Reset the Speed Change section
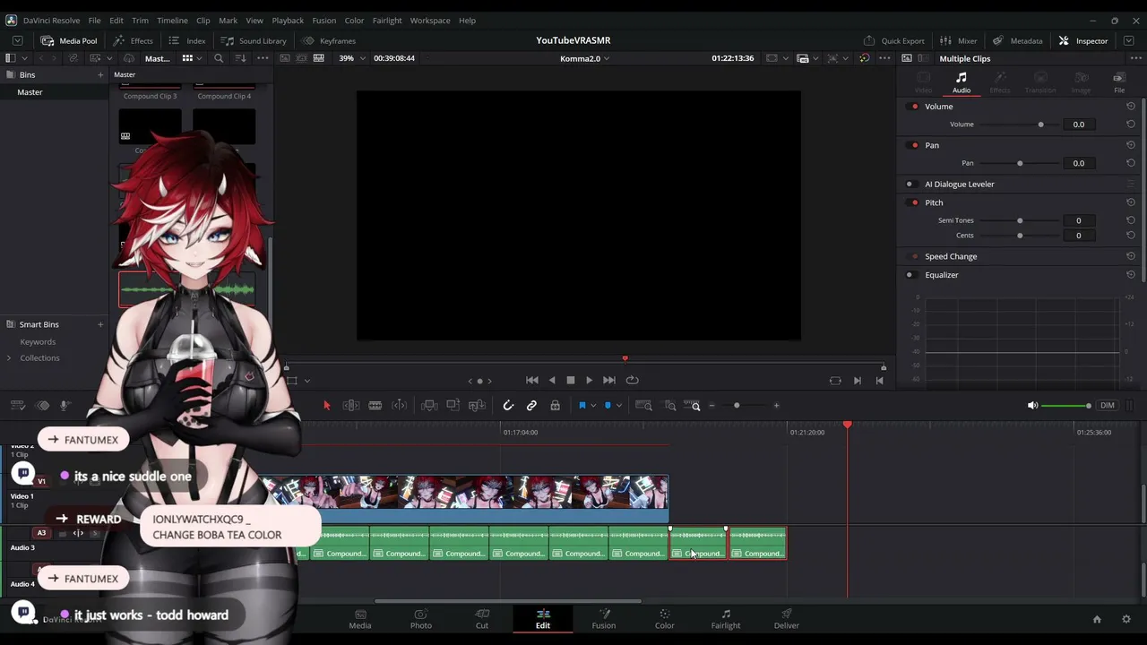 click(x=1131, y=256)
